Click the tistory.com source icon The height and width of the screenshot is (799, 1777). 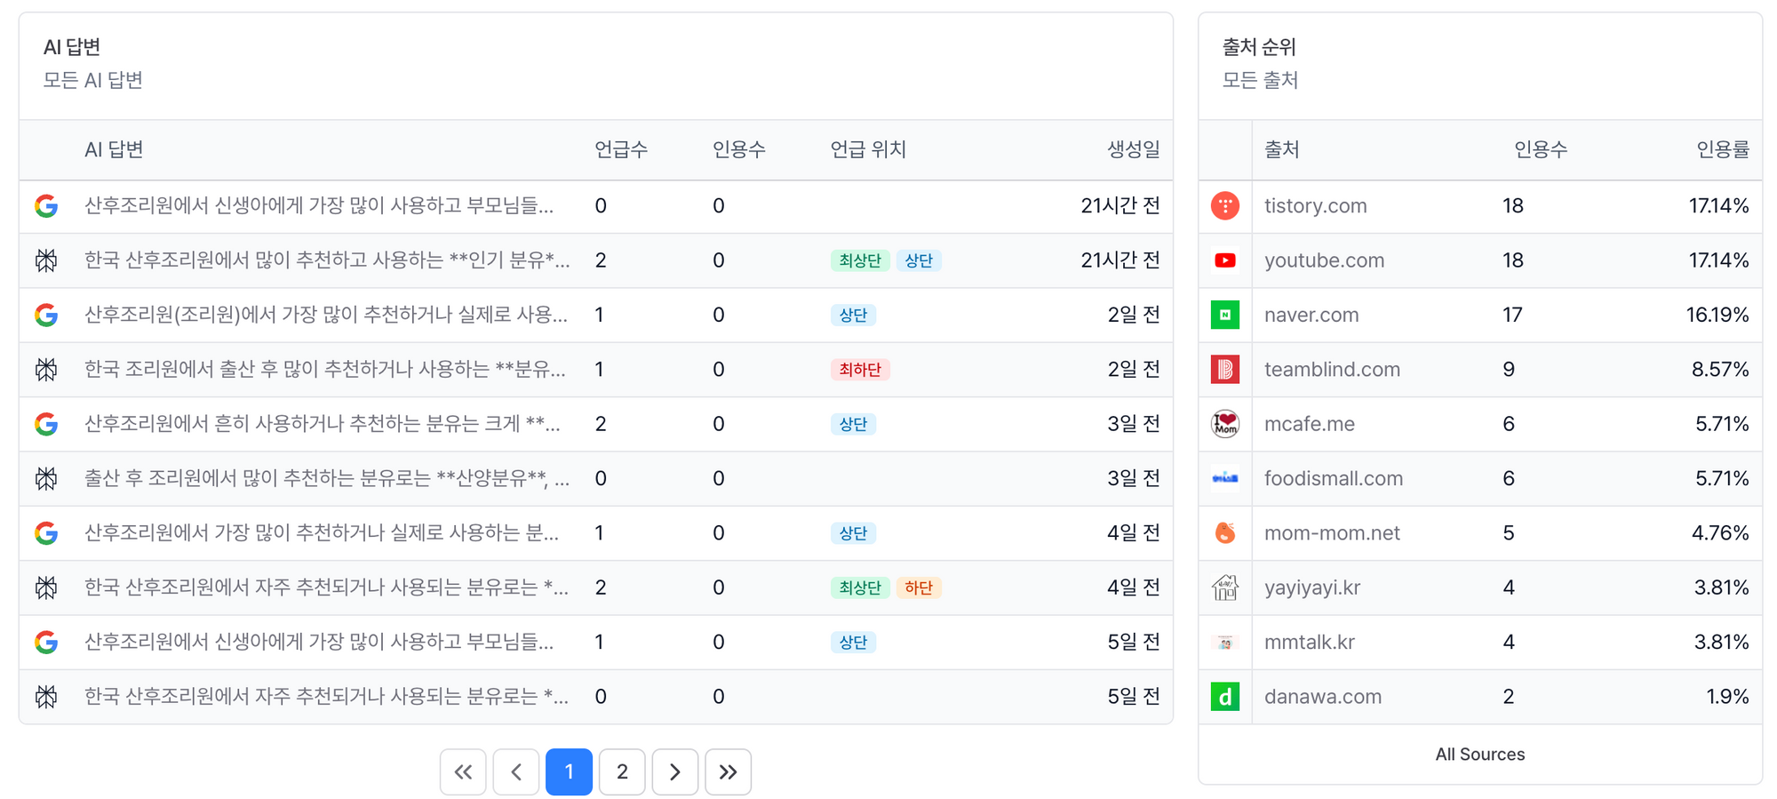tap(1224, 206)
